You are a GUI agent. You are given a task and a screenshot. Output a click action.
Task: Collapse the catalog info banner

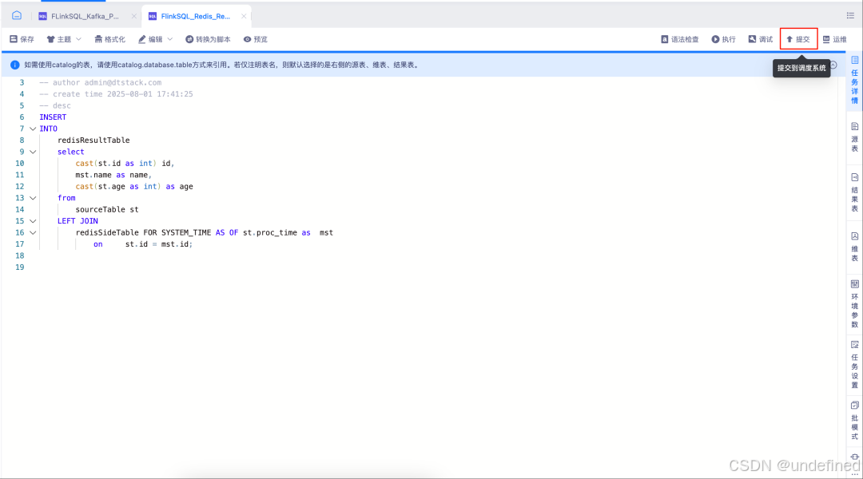tap(833, 65)
